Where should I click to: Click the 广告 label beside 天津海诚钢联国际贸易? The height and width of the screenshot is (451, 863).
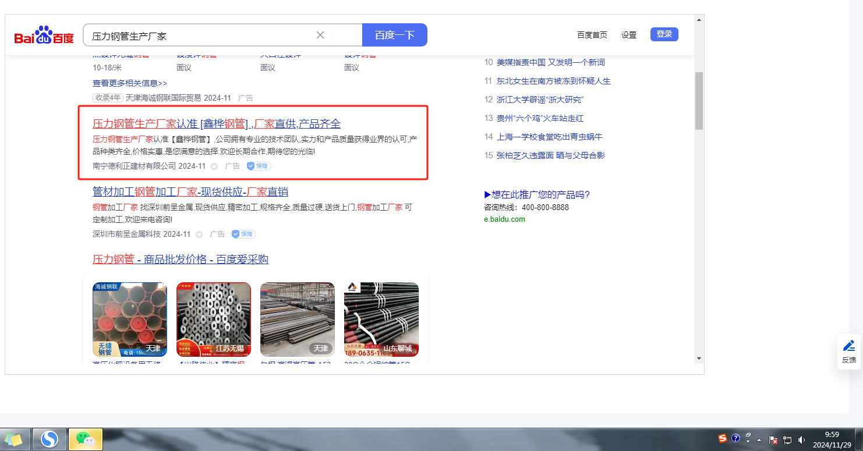click(246, 98)
